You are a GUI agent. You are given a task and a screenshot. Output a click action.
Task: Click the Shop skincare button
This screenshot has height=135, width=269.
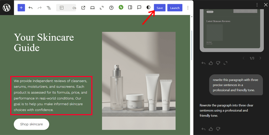click(32, 124)
